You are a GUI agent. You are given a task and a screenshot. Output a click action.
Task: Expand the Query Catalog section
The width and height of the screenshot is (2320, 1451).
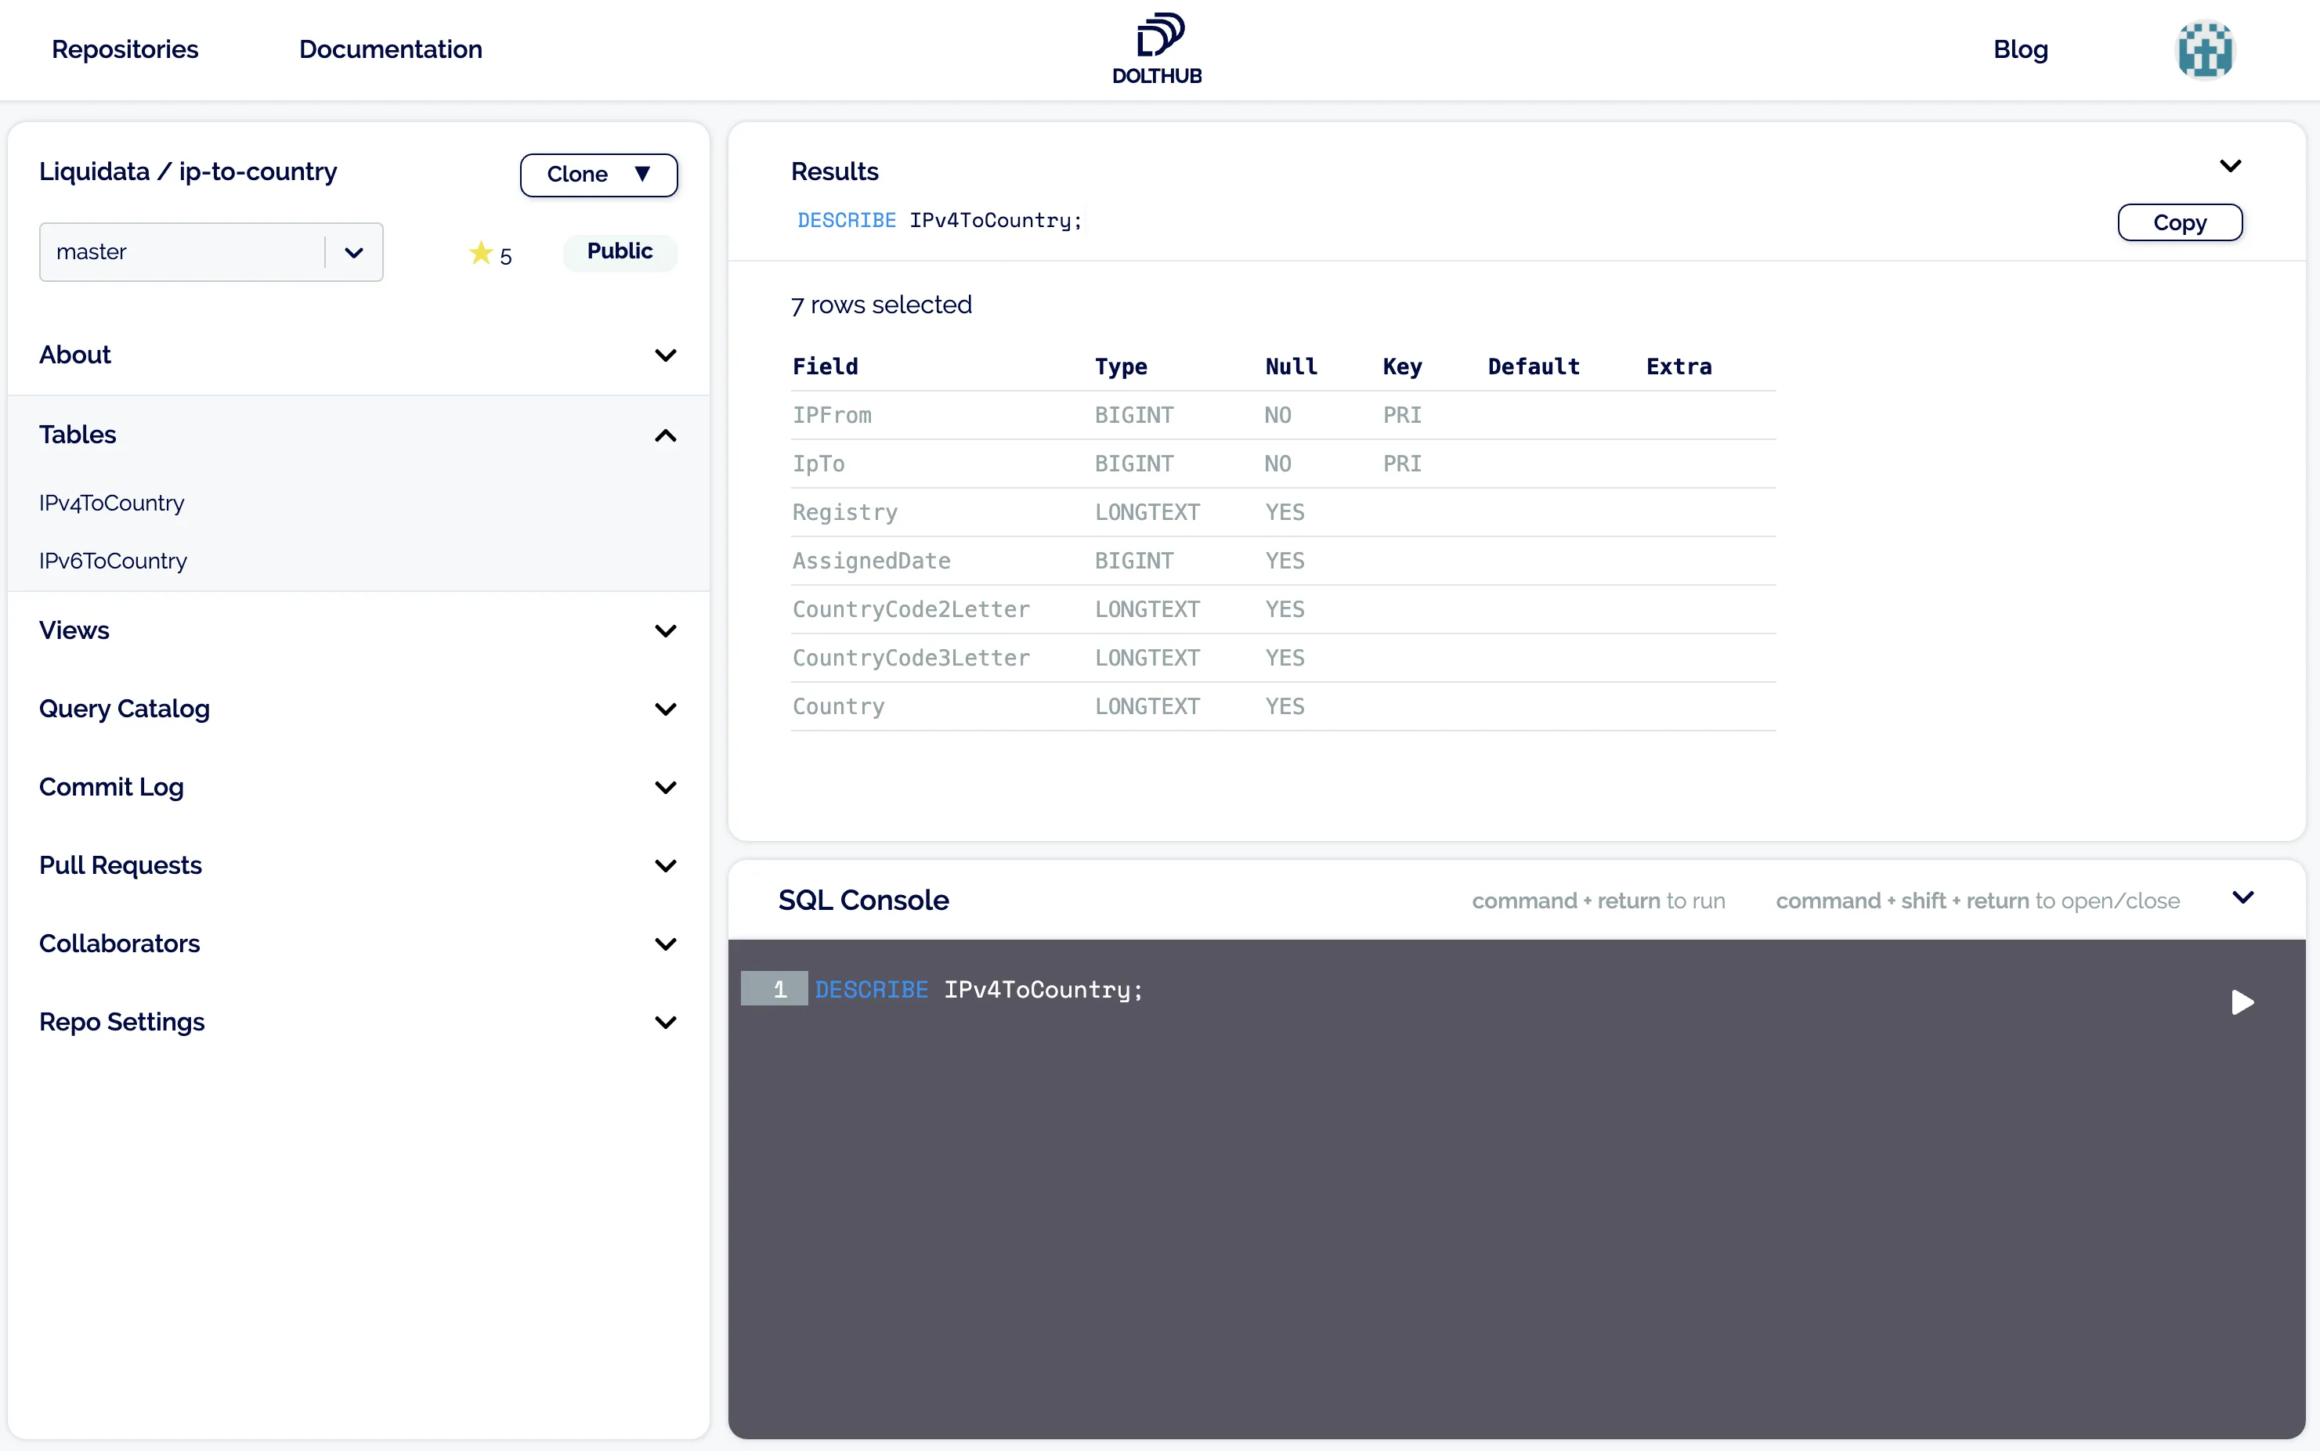(665, 709)
